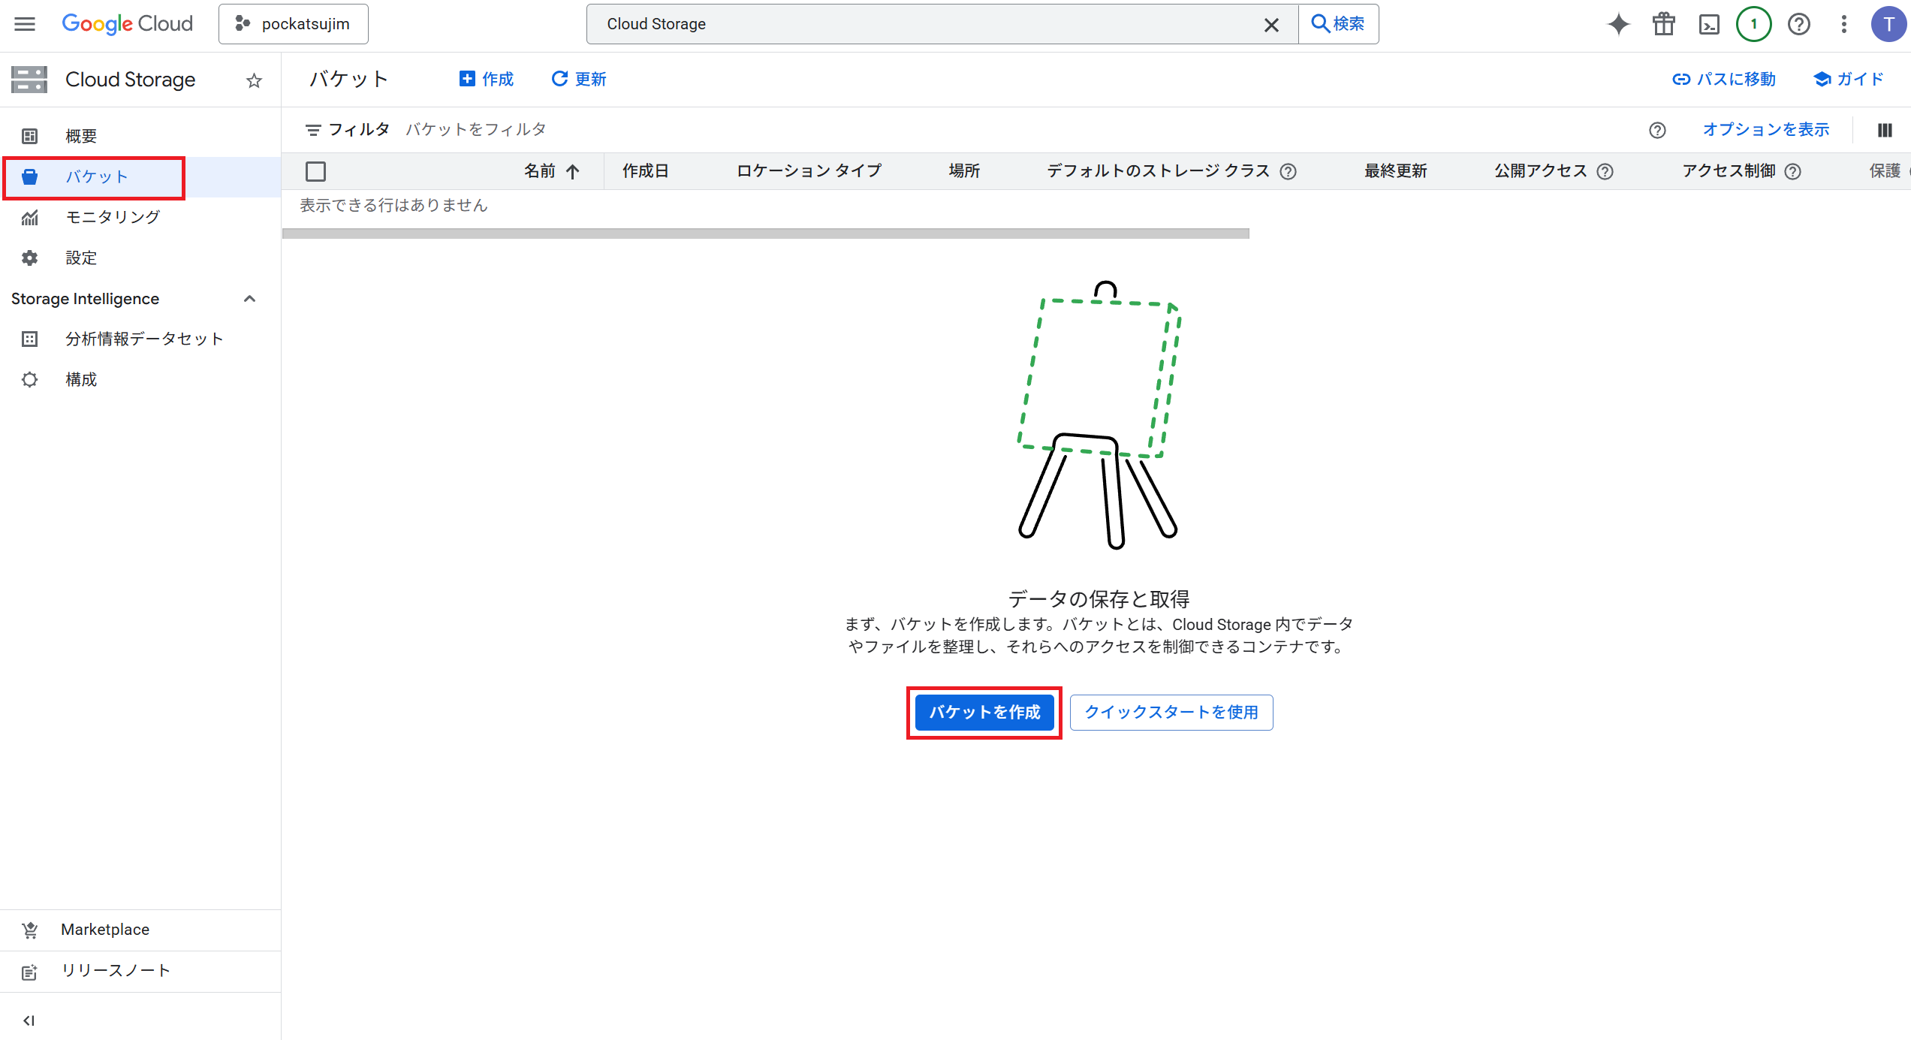The height and width of the screenshot is (1040, 1911).
Task: Collapse the left sidebar panel
Action: click(29, 1020)
